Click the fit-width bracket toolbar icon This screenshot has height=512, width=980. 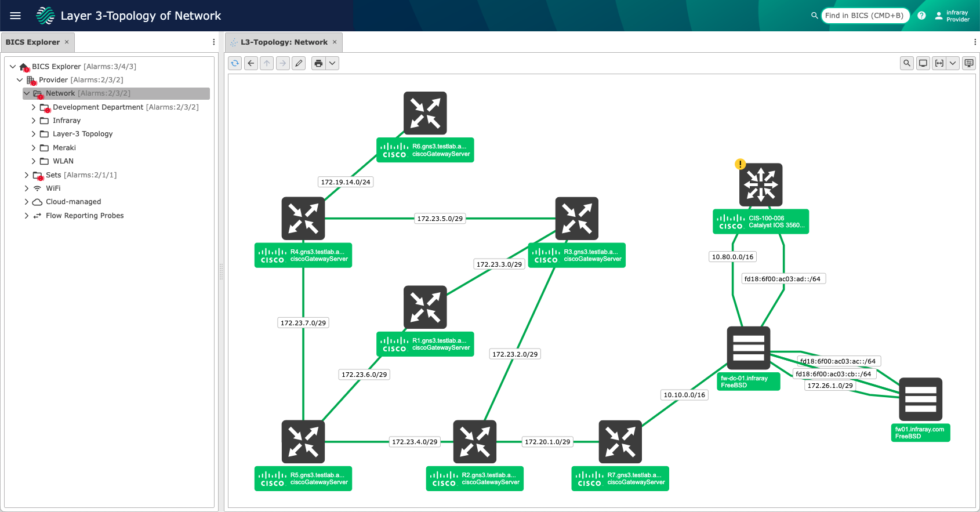pyautogui.click(x=939, y=63)
